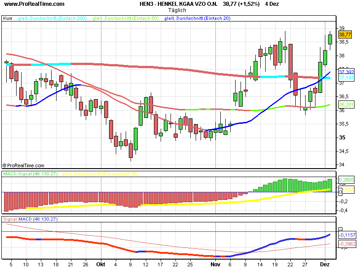Viewport: 359px width, 269px height.
Task: Click the -0,1157 MACD value tag
Action: point(347,235)
